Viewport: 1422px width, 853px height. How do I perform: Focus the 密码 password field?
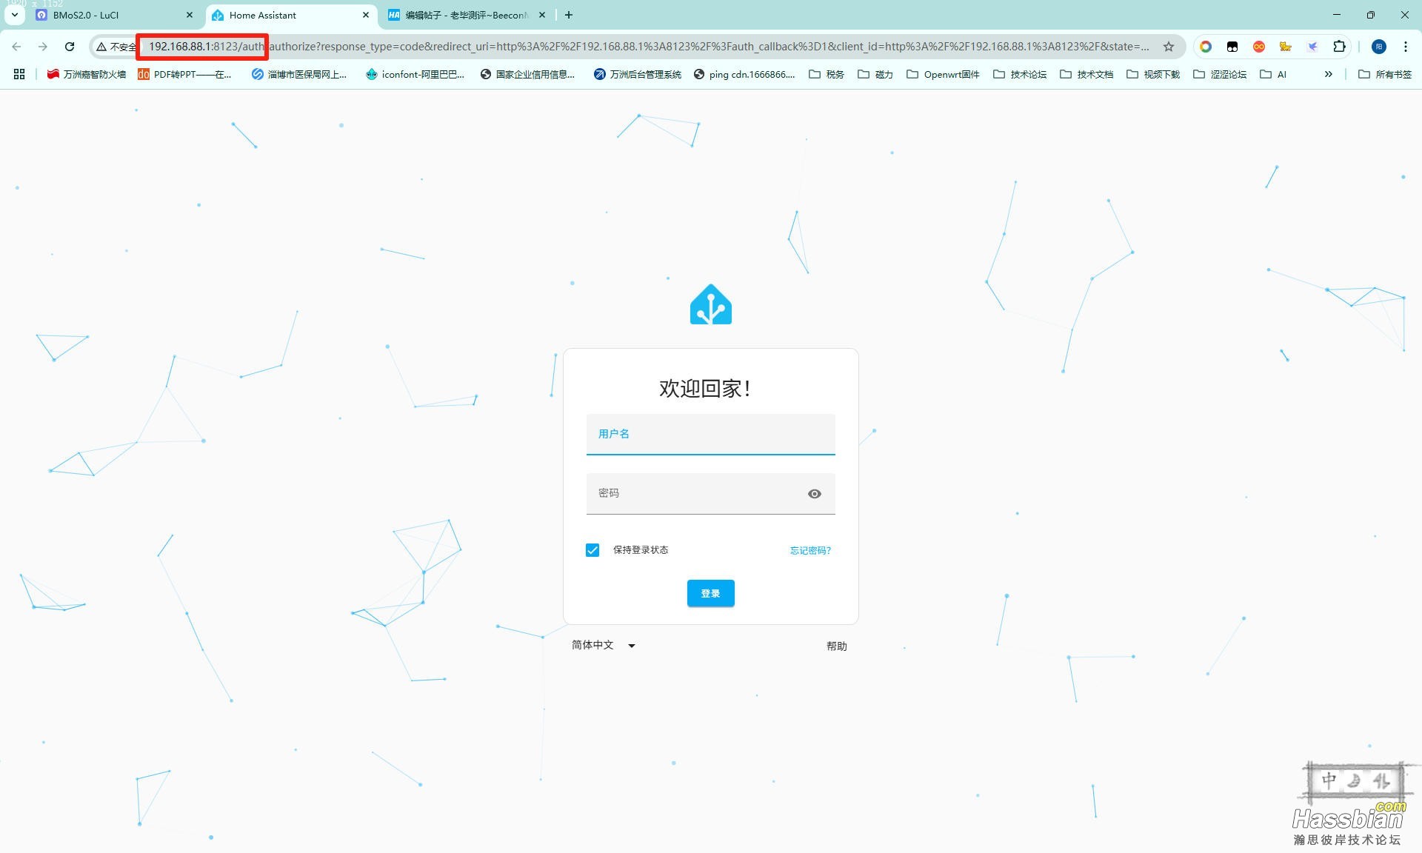coord(711,494)
